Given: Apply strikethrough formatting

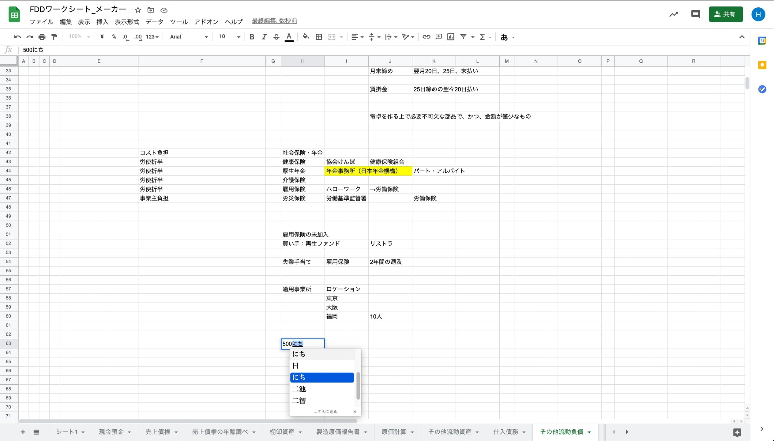Looking at the screenshot, I should [276, 36].
